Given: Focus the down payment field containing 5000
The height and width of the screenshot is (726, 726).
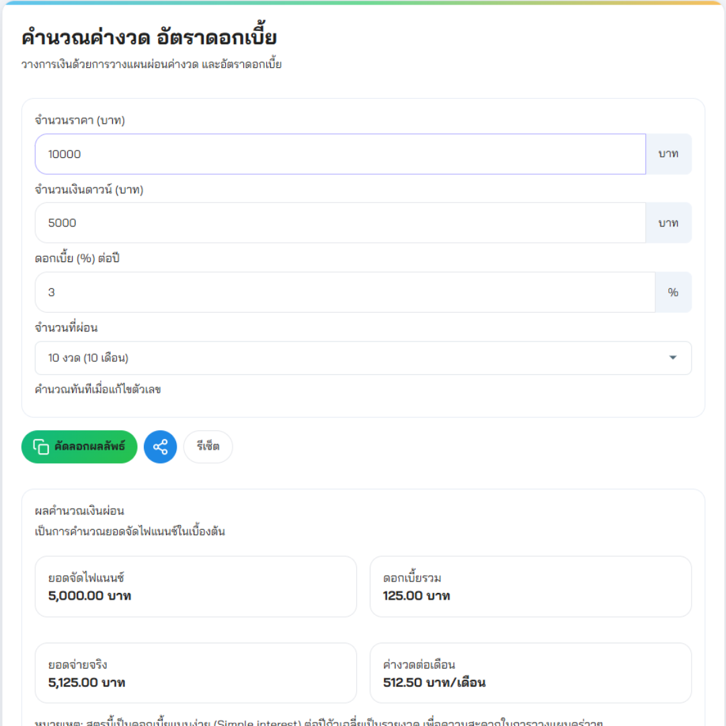Looking at the screenshot, I should [340, 223].
